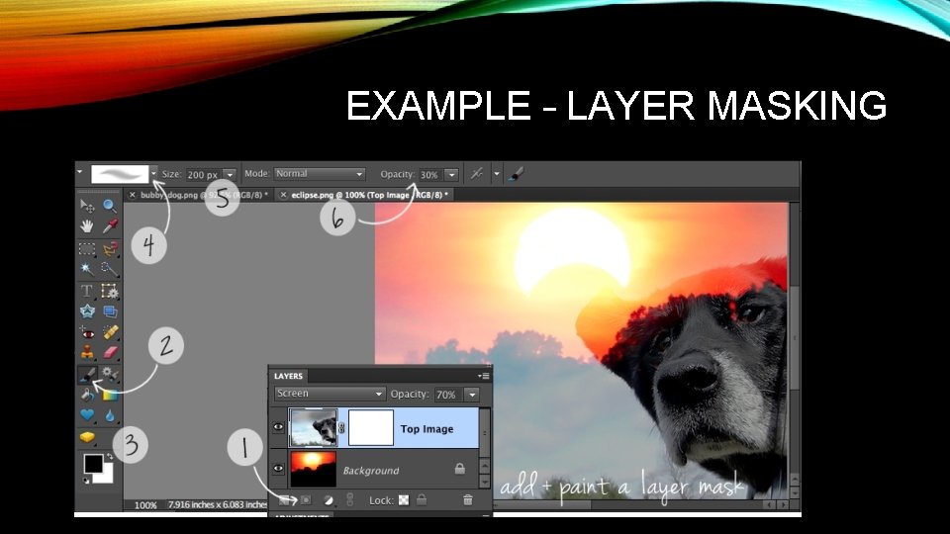Close the eclipse.png tab
The image size is (950, 534).
tap(283, 195)
